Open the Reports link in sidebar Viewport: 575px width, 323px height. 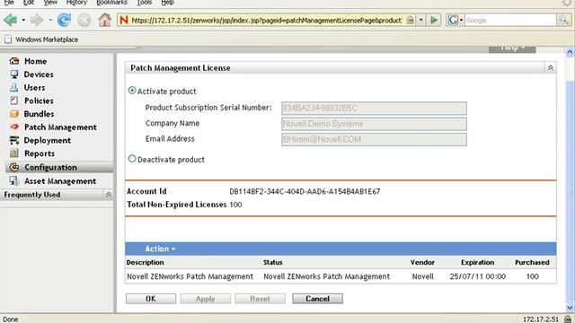[x=40, y=153]
